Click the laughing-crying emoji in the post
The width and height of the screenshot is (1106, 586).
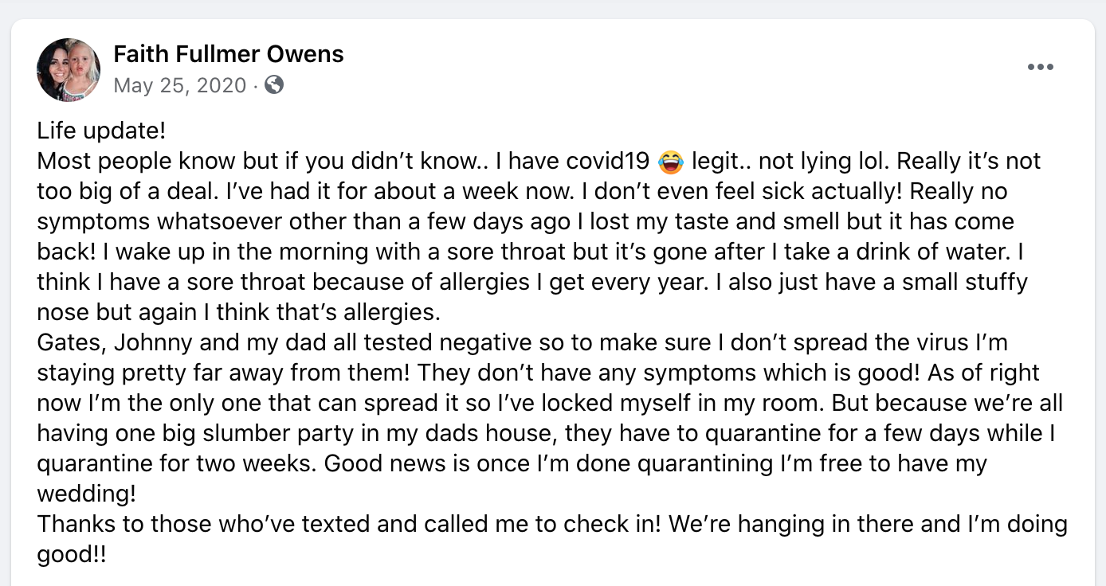coord(672,162)
